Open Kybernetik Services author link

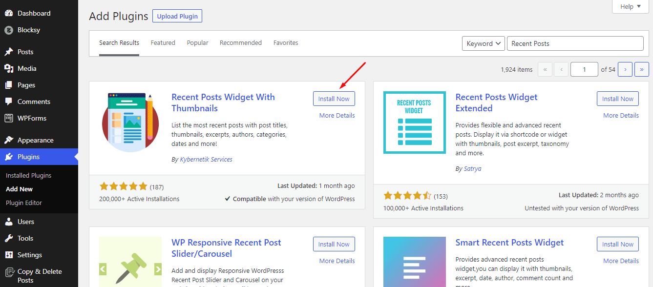[x=206, y=160]
